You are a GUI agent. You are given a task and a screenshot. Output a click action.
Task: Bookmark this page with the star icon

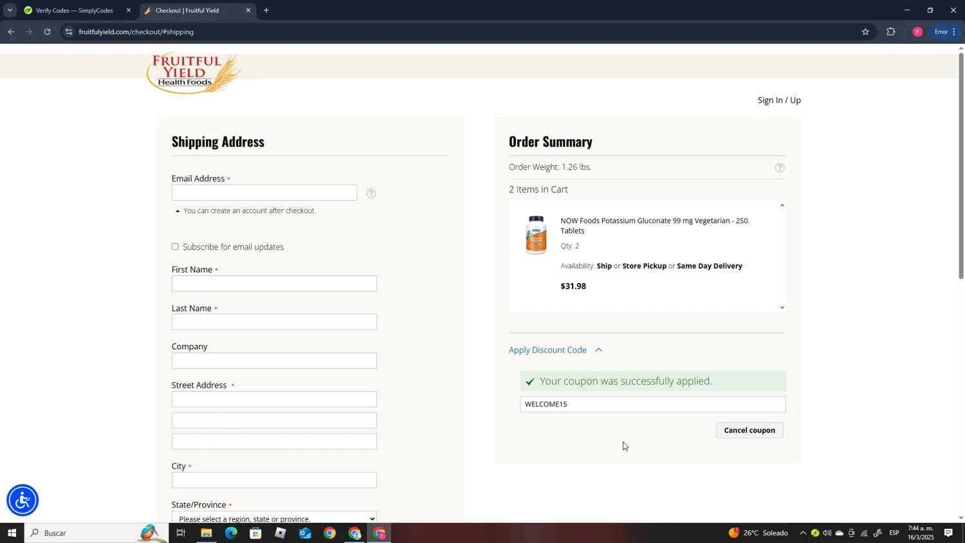pyautogui.click(x=865, y=32)
